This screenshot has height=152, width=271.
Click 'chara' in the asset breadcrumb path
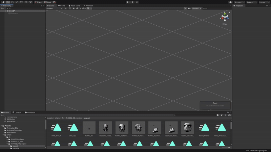click(x=58, y=118)
